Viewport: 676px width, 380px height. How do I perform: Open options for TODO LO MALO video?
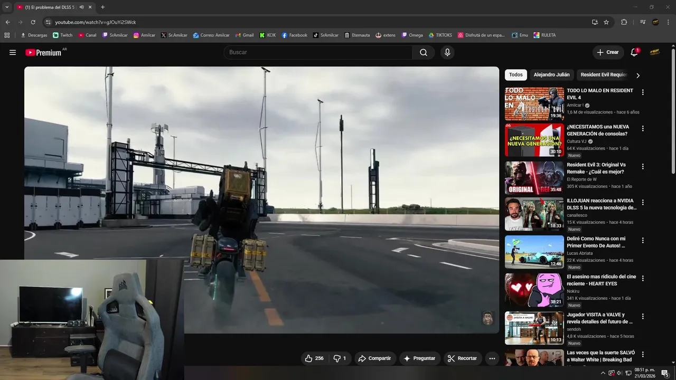pos(643,92)
